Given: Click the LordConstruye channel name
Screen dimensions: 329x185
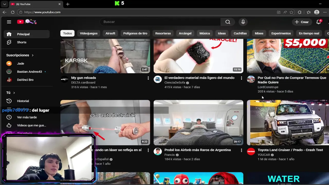Looking at the screenshot, I should coord(268,87).
